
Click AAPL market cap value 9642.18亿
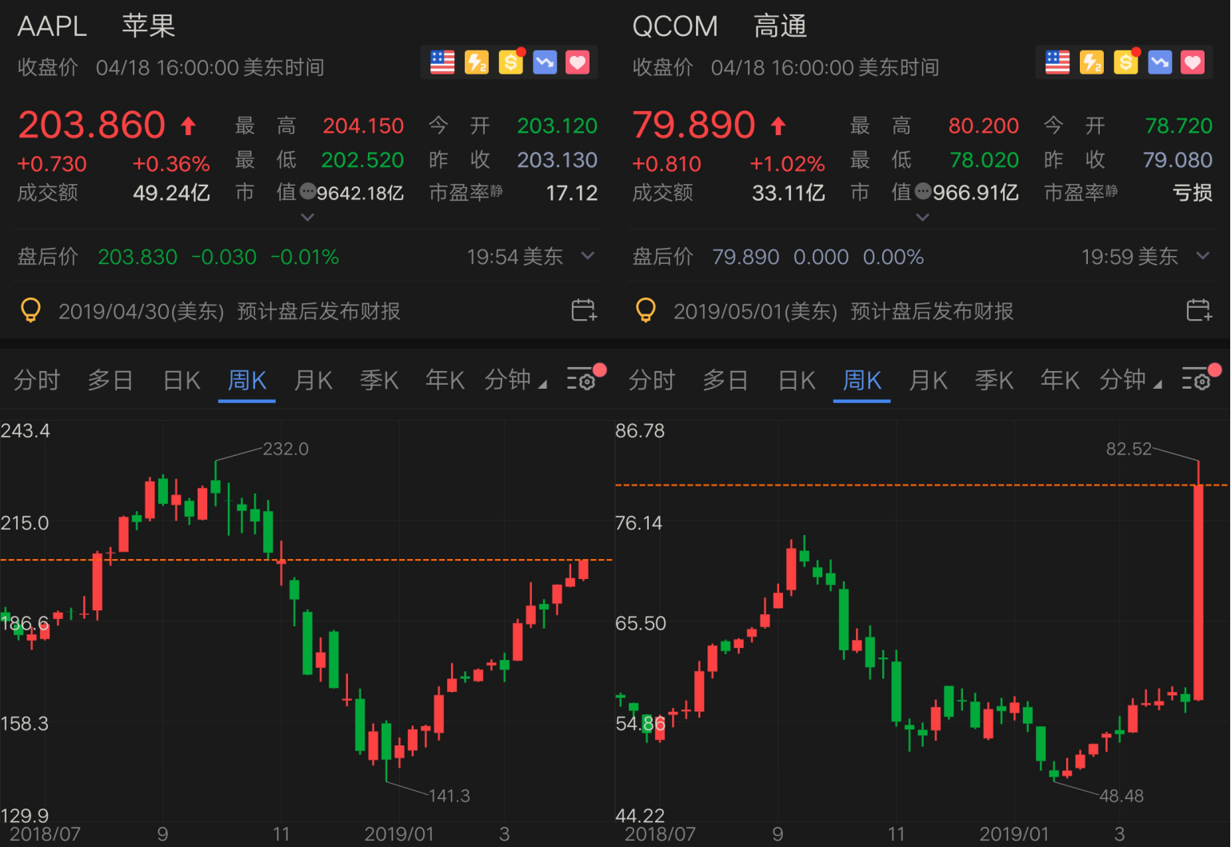360,193
